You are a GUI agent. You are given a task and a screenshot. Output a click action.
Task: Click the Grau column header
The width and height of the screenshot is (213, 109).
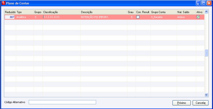click(131, 12)
